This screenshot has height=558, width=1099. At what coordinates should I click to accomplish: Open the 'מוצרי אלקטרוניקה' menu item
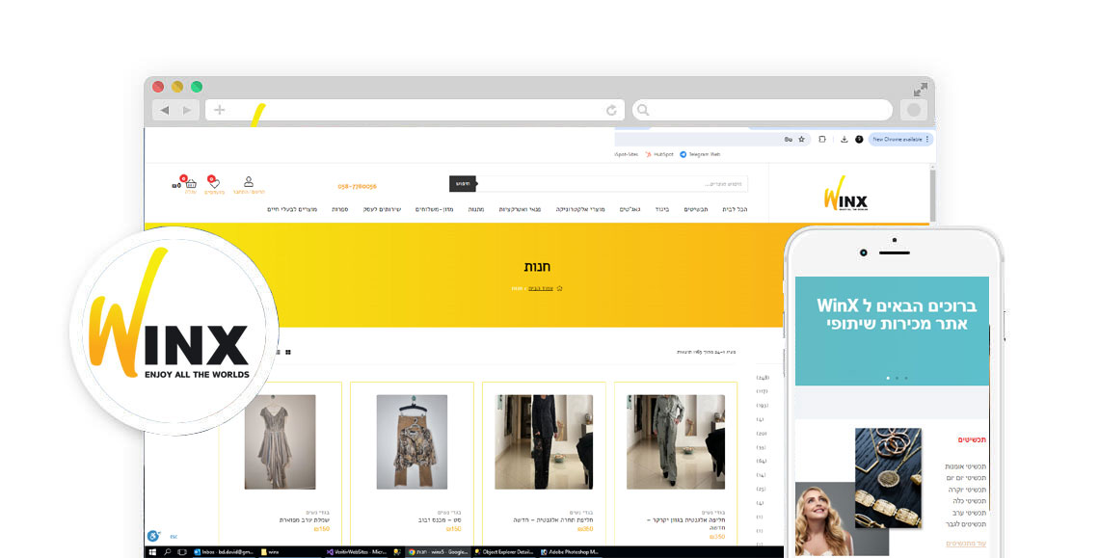[x=580, y=209]
